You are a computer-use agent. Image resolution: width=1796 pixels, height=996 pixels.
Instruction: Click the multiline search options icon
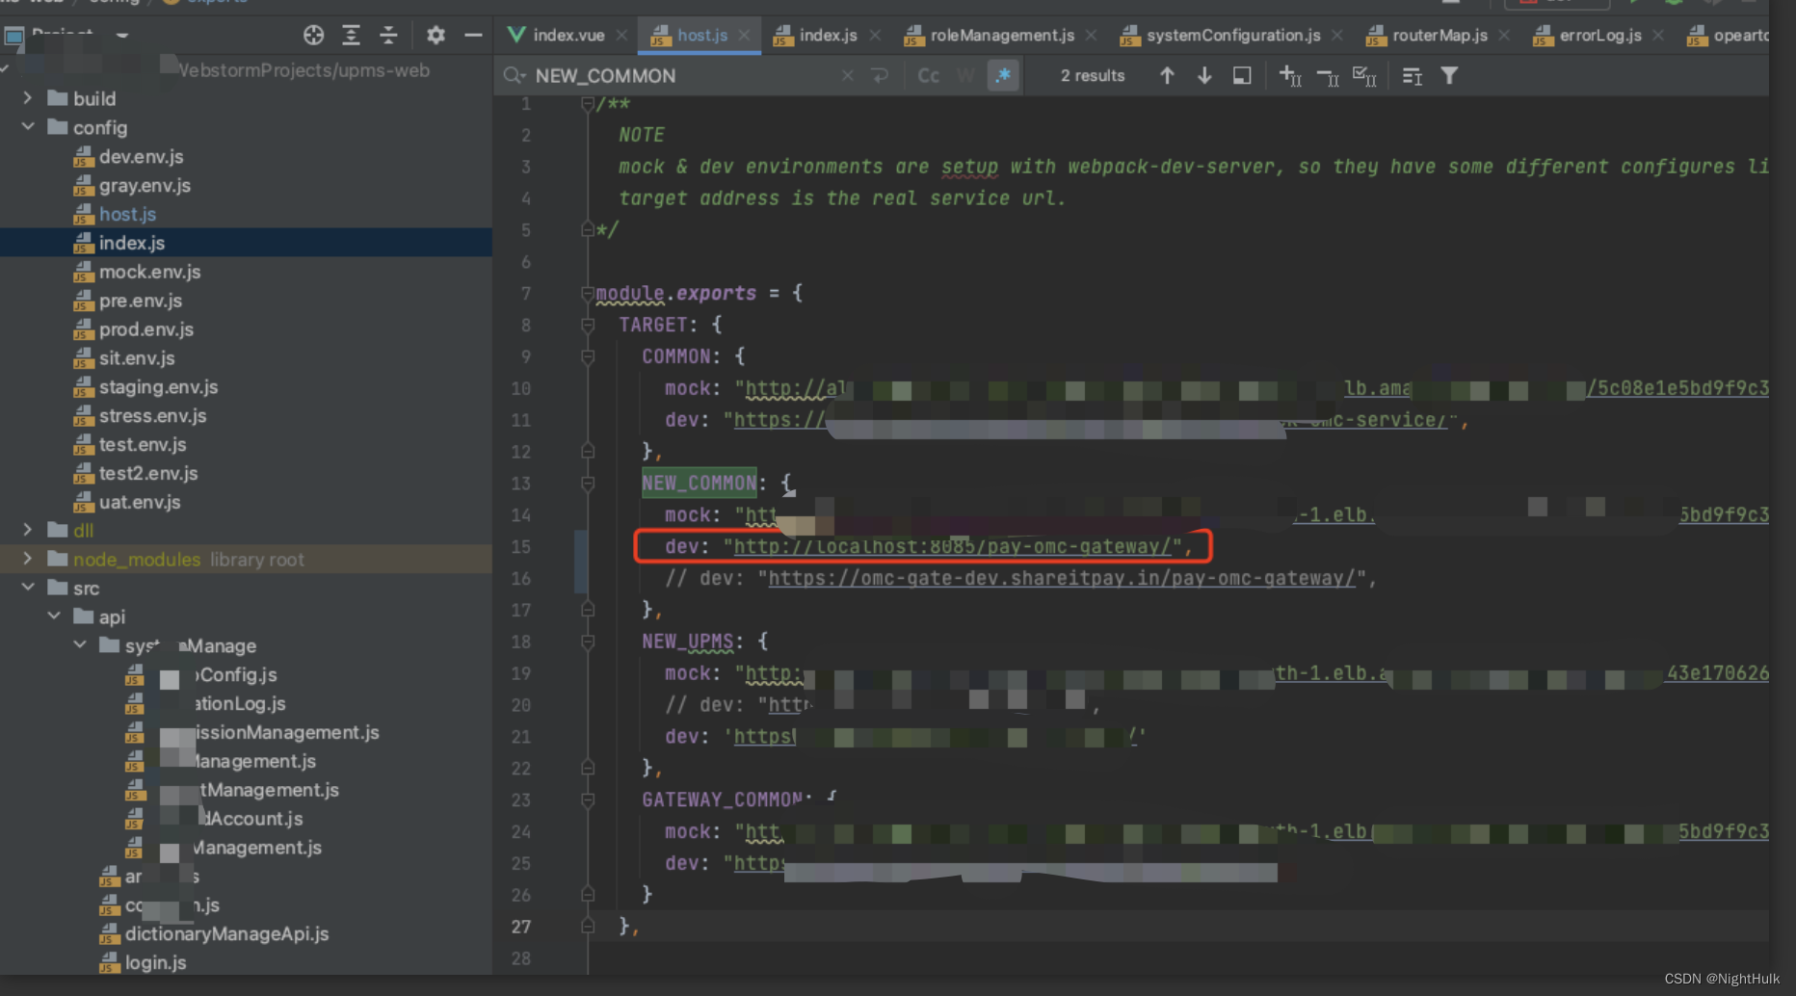[x=1413, y=76]
